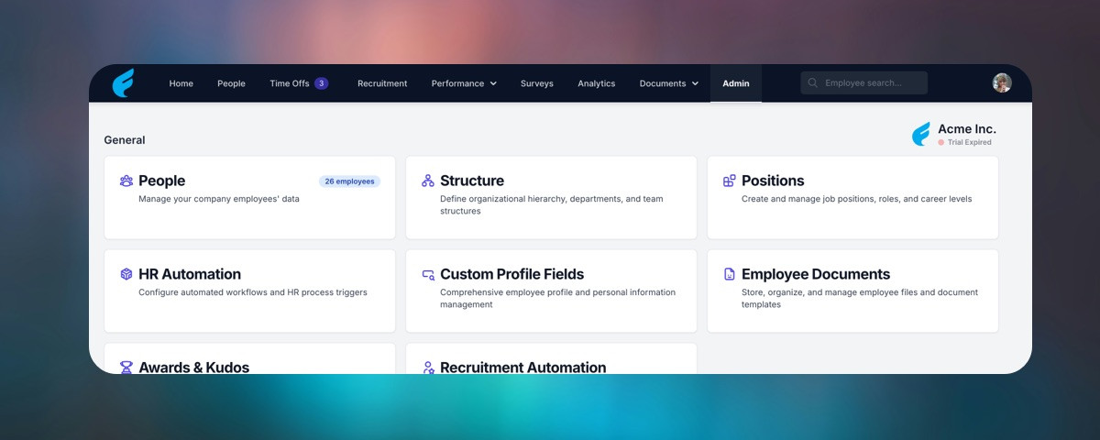Image resolution: width=1100 pixels, height=440 pixels.
Task: Open the People card title
Action: pos(162,181)
